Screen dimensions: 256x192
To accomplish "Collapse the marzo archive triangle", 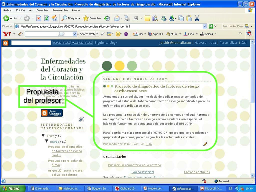I will coord(47,141).
